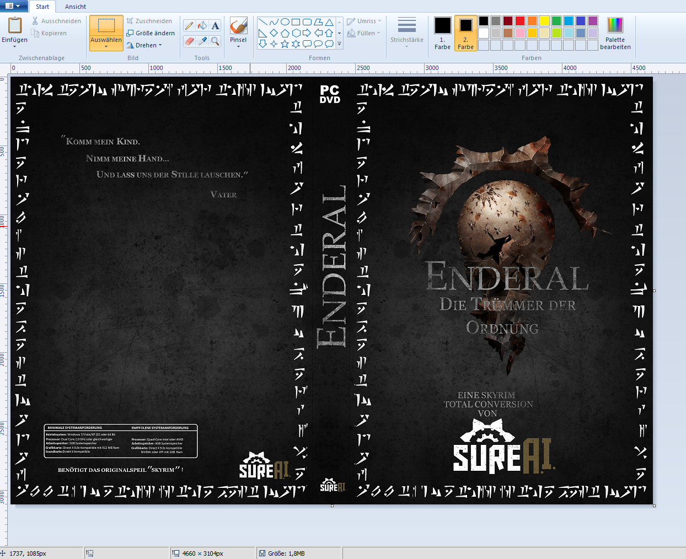Screen dimensions: 686x559
Task: Click the canvas right-edge resize handle
Action: pyautogui.click(x=655, y=291)
